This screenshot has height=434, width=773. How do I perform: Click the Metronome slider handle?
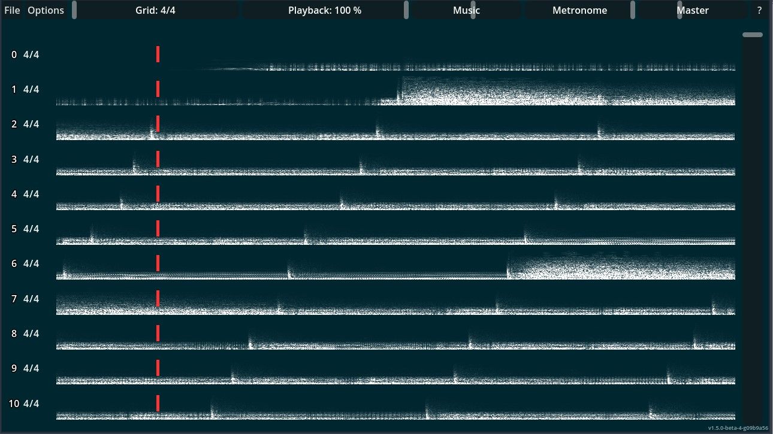pyautogui.click(x=632, y=10)
